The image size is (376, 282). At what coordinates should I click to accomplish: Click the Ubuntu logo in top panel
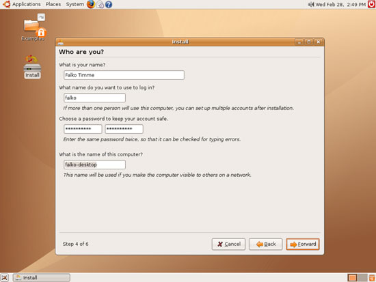click(x=6, y=4)
